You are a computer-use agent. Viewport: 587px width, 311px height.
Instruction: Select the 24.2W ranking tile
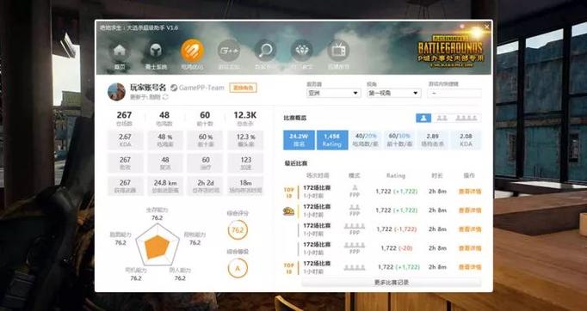299,140
